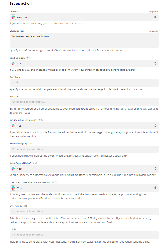Click the Slack icon in the Channel field
The width and height of the screenshot is (168, 246).
[13, 17]
